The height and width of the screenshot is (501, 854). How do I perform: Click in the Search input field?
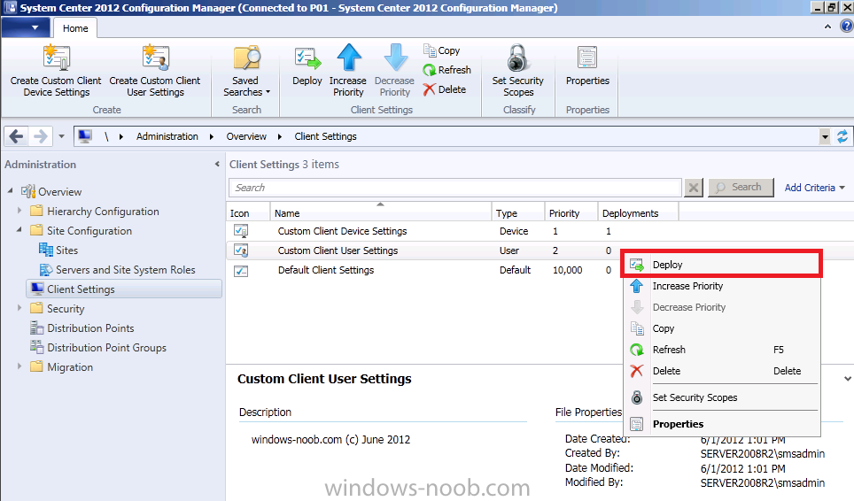click(x=454, y=188)
